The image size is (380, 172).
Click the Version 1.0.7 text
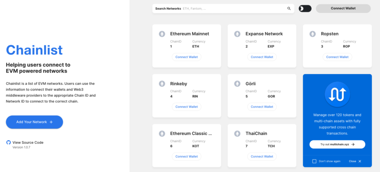tap(22, 147)
